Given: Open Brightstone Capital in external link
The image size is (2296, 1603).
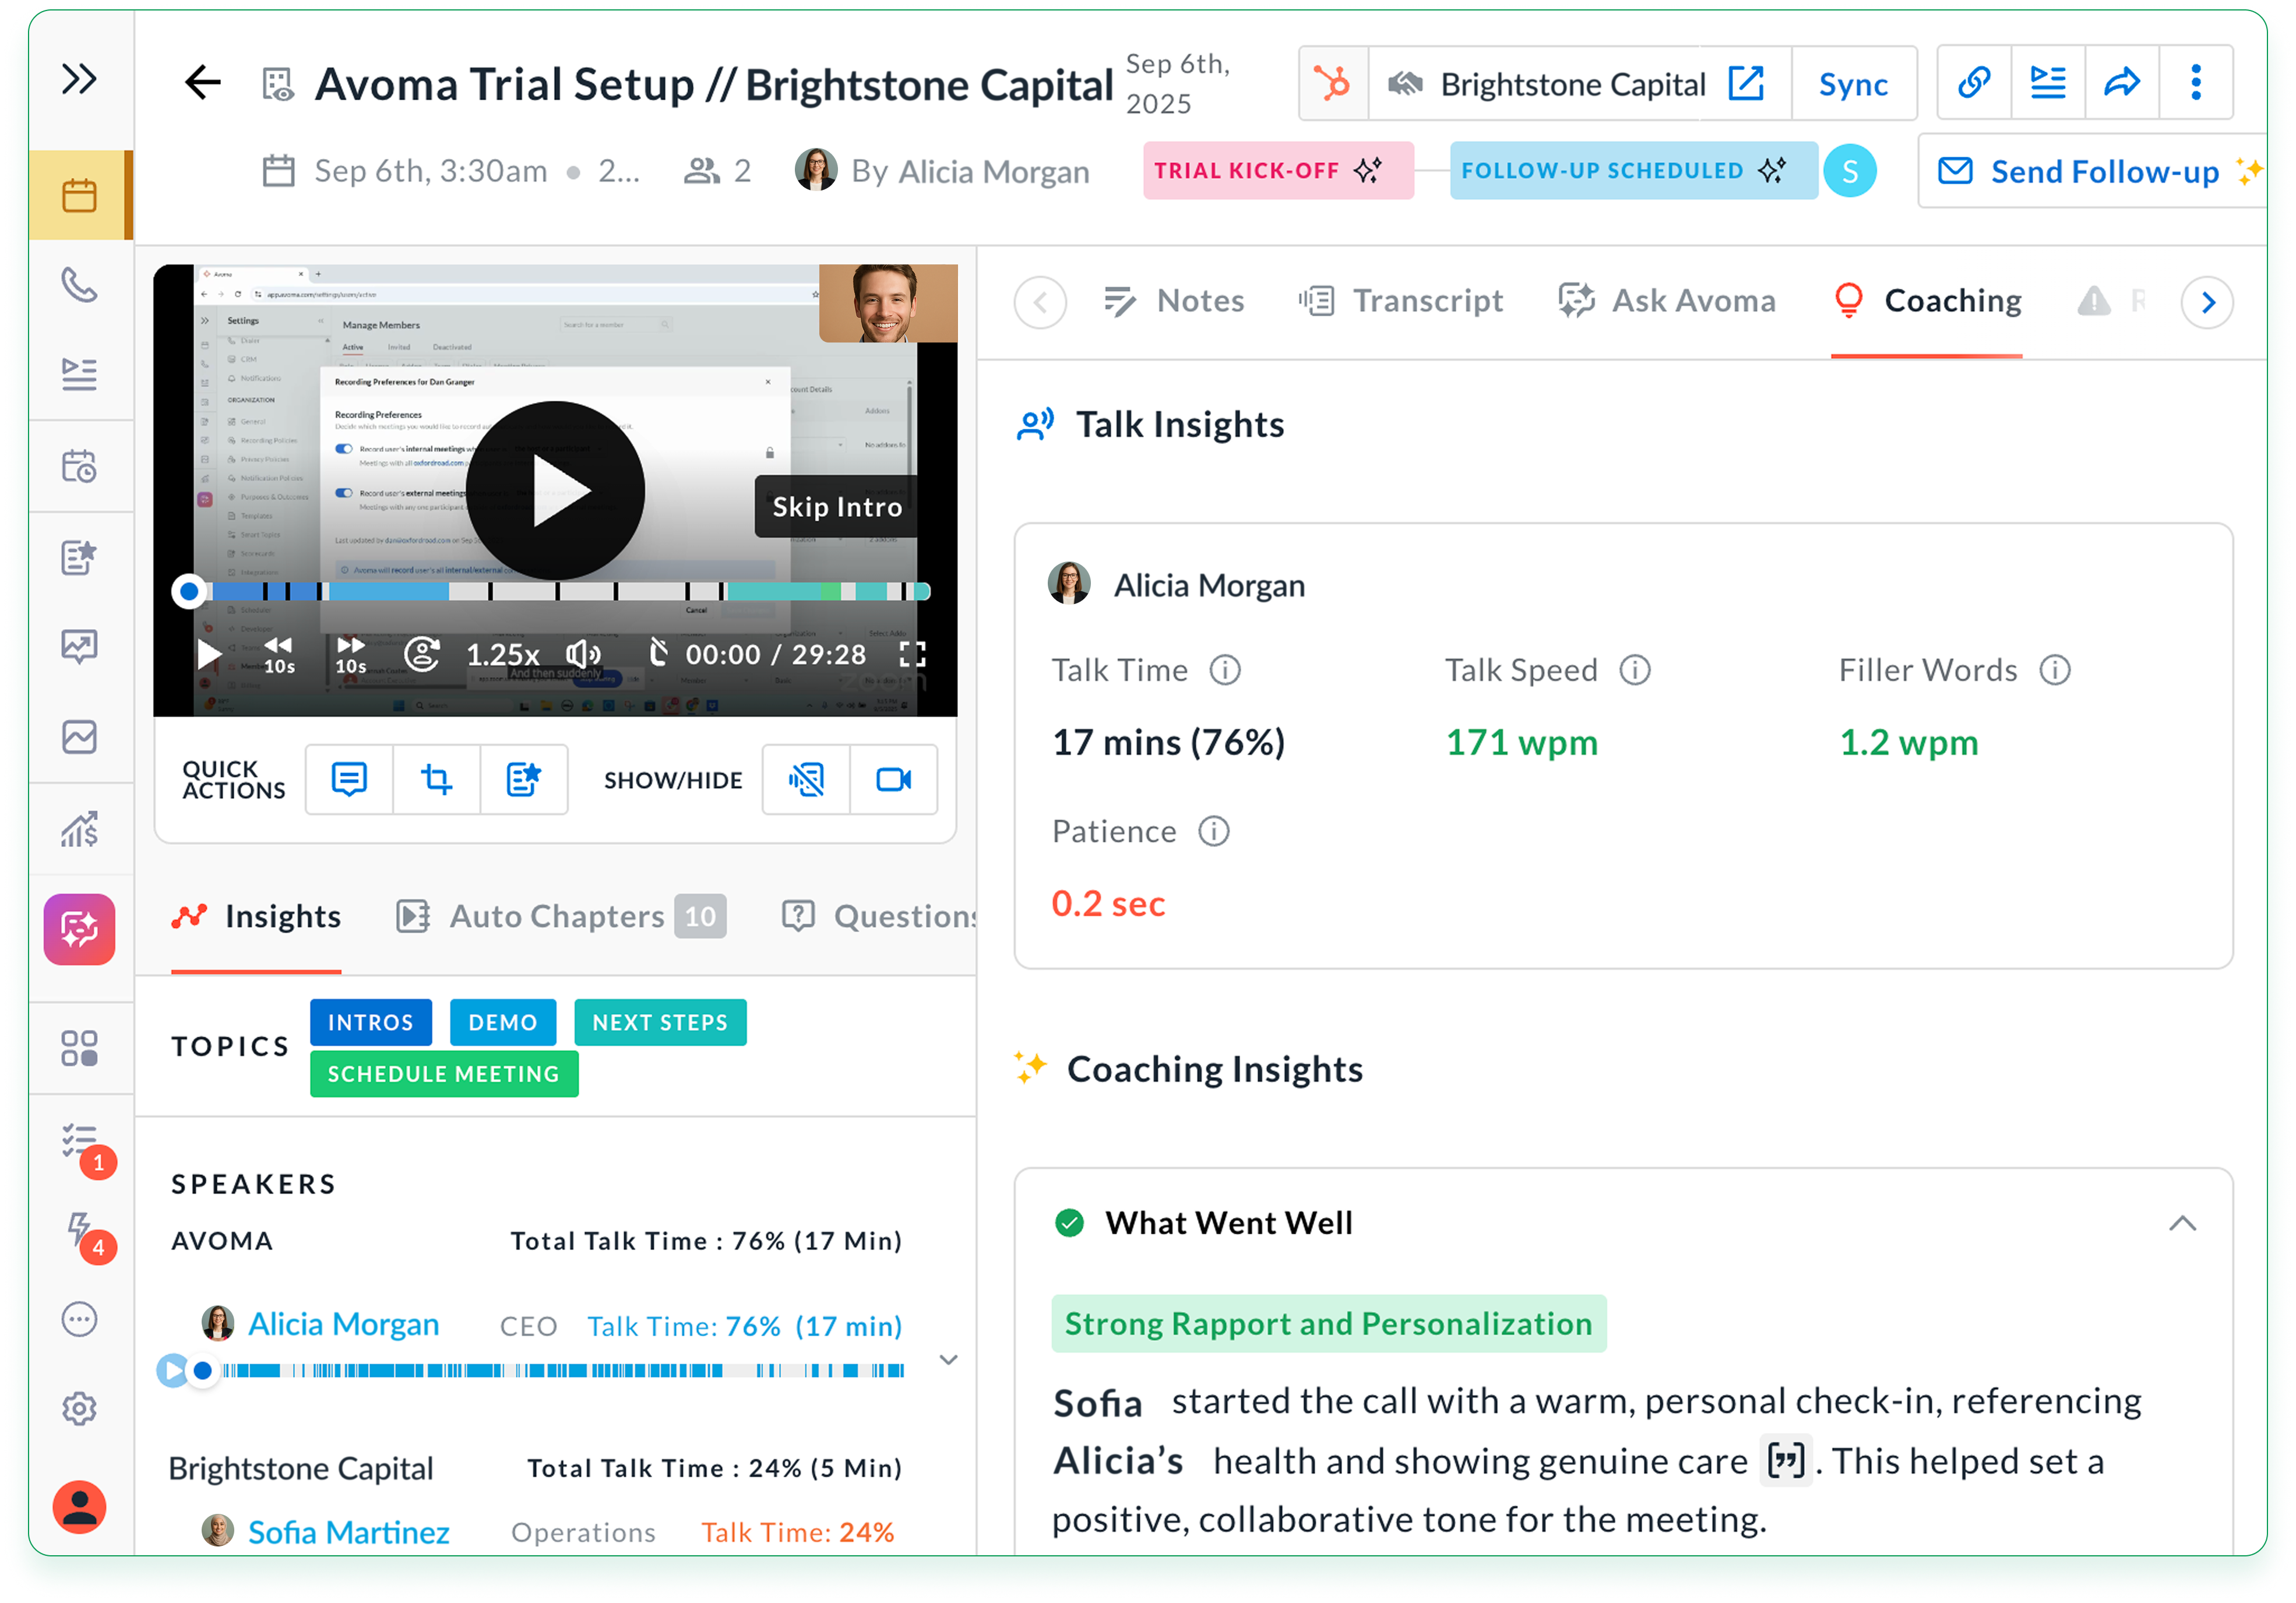Looking at the screenshot, I should [x=1746, y=83].
